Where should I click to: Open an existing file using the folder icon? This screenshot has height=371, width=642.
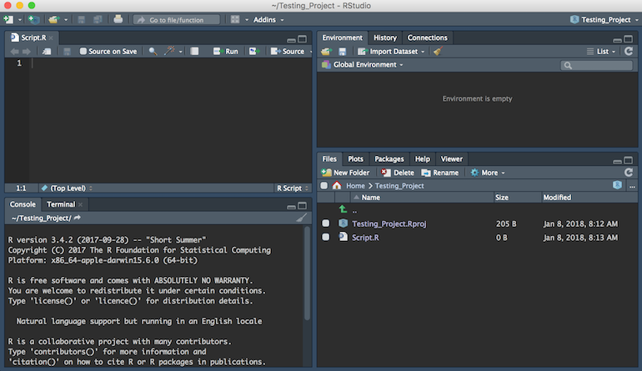click(54, 19)
